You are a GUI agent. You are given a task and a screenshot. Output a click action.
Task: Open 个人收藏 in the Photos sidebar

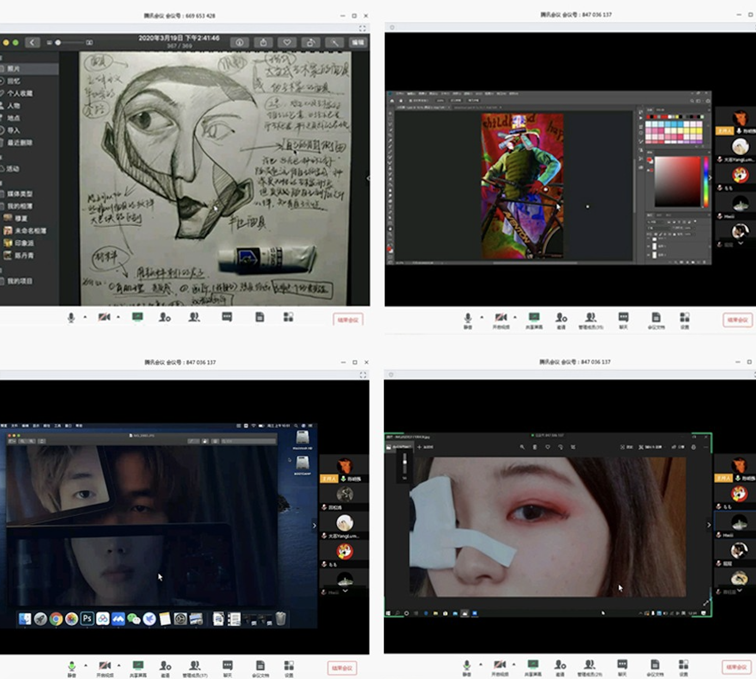[29, 93]
